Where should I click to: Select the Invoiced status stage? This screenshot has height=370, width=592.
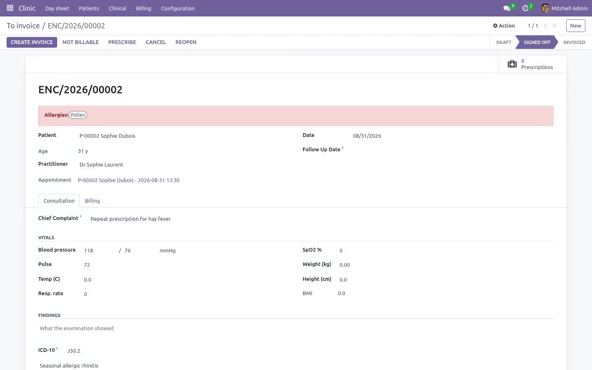pyautogui.click(x=574, y=42)
